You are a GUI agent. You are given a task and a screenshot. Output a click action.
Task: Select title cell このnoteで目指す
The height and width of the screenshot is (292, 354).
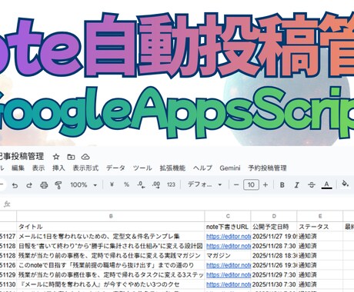coord(111,265)
